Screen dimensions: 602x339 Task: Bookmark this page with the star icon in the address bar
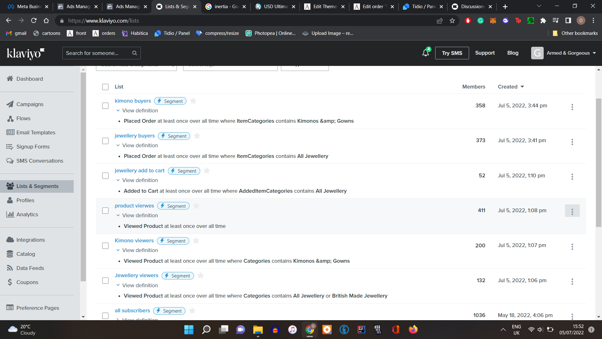coord(452,21)
